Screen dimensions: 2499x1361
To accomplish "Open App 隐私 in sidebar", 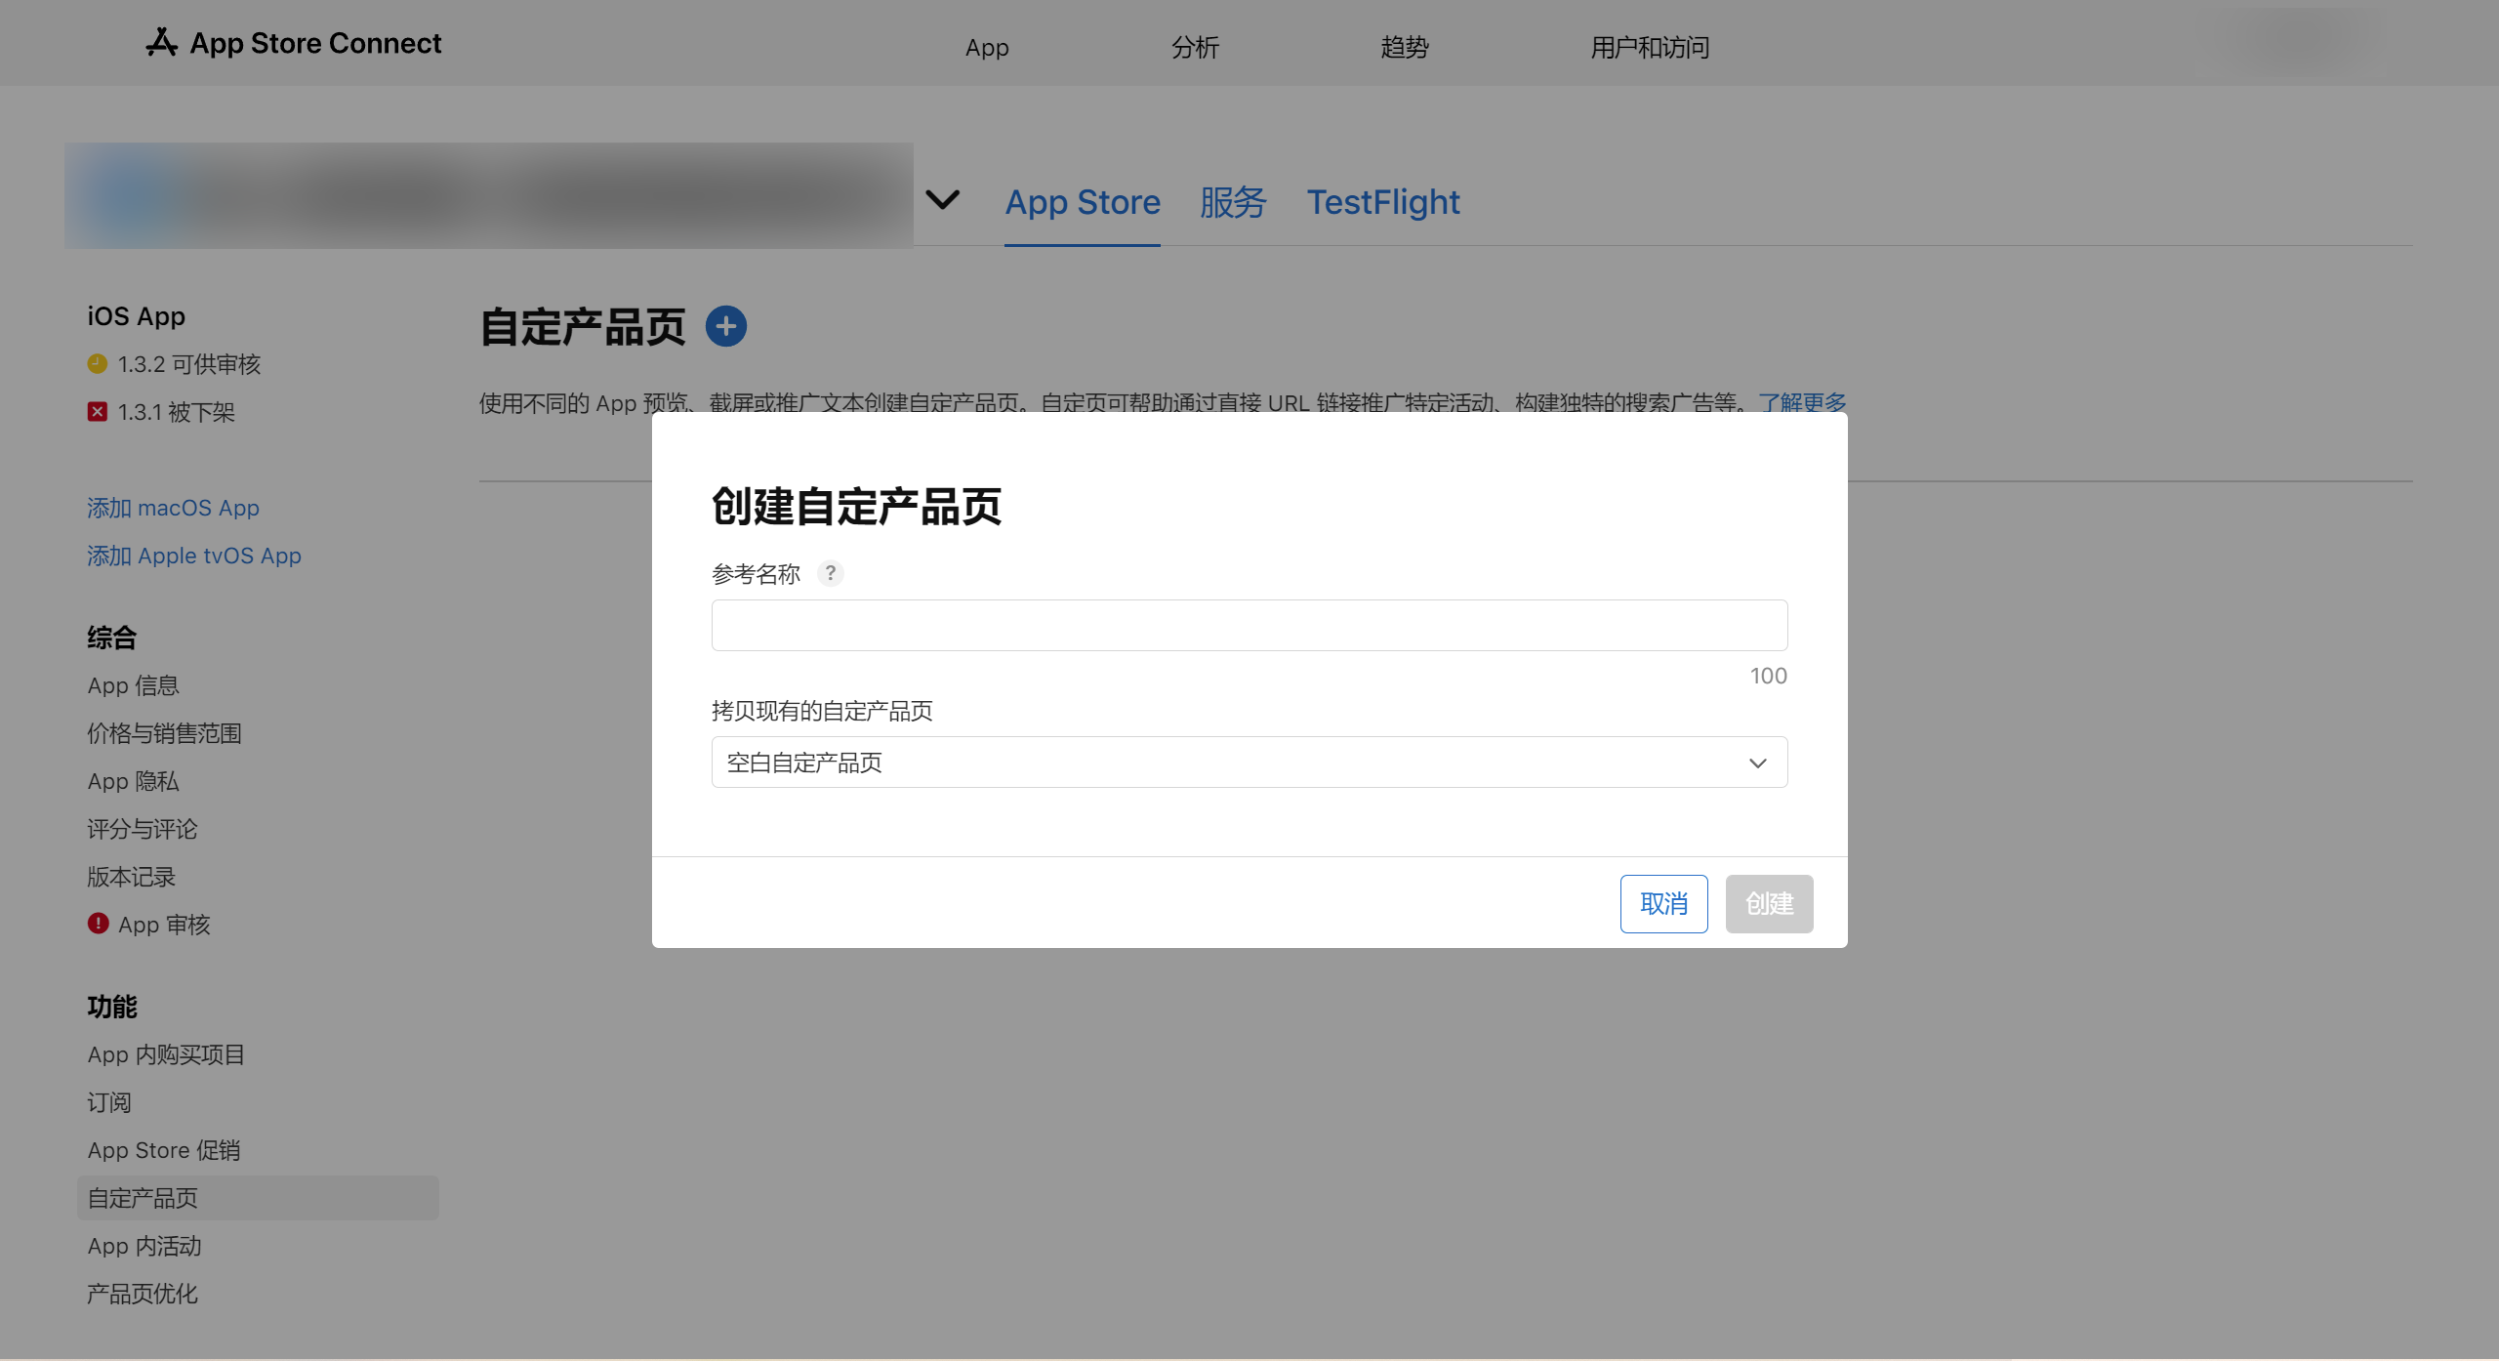I will tap(133, 781).
